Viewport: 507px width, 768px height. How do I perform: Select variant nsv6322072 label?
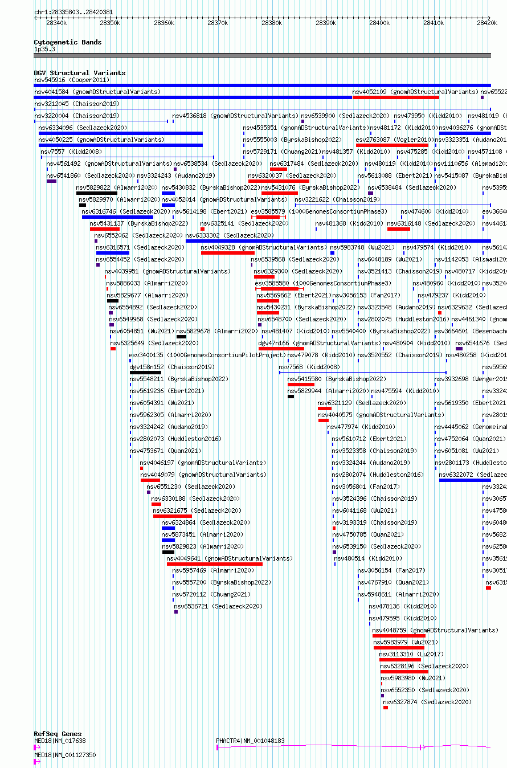(x=473, y=475)
